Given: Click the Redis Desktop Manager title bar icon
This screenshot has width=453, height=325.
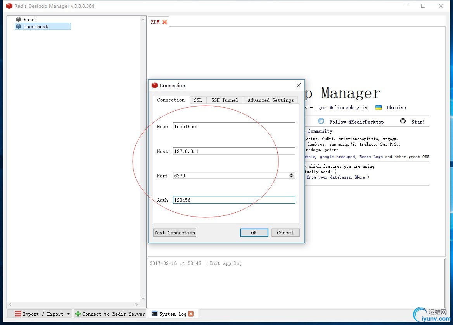Looking at the screenshot, I should point(9,6).
